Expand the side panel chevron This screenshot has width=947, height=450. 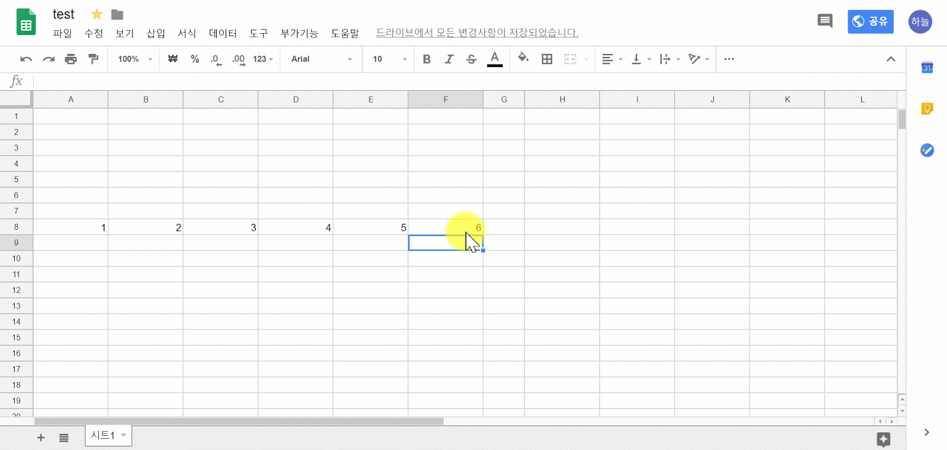pos(927,432)
